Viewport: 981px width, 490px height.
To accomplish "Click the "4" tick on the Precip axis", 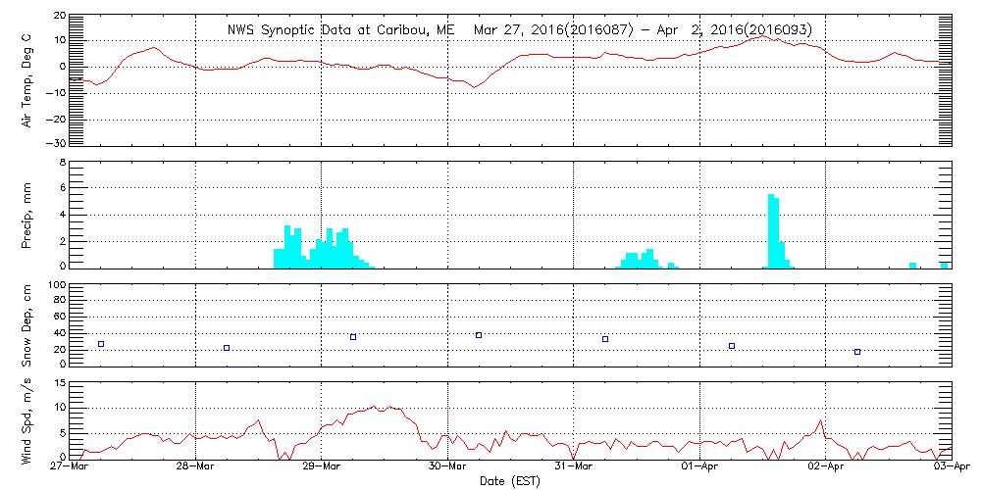I will pyautogui.click(x=61, y=215).
